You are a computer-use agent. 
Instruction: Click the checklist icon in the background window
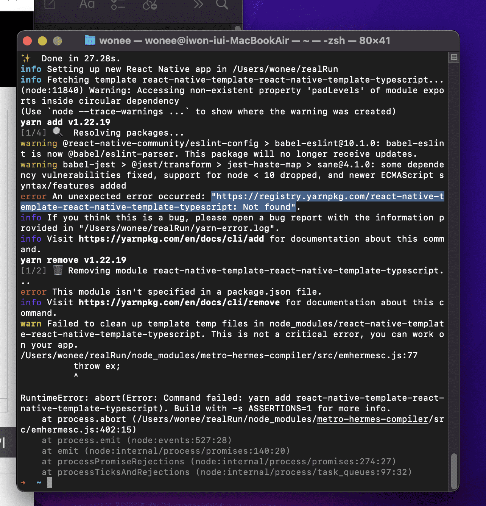[x=118, y=4]
